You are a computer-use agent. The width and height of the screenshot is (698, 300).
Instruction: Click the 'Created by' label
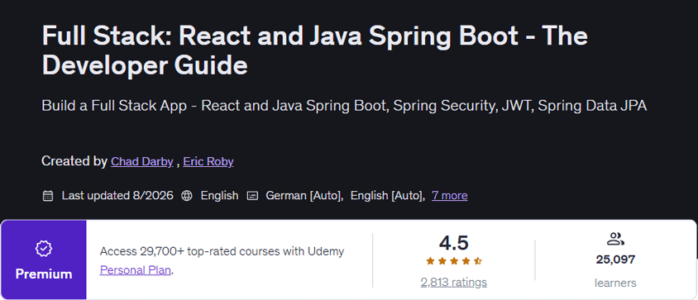74,161
